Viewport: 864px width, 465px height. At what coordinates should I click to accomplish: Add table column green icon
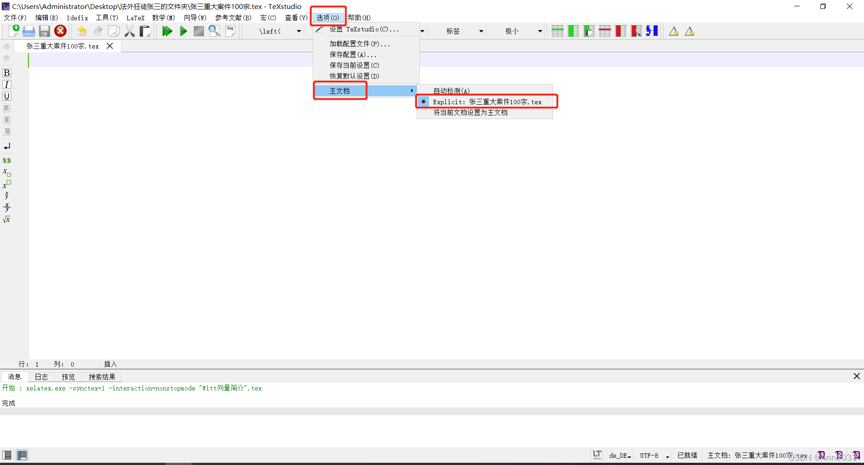pos(573,31)
